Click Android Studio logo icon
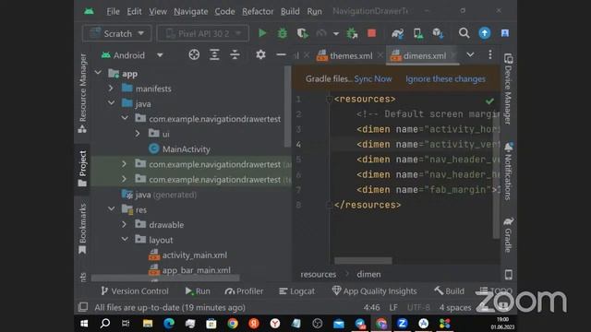The image size is (591, 332). point(89,11)
